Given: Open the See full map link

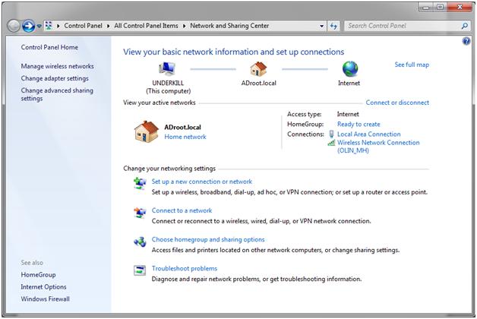Looking at the screenshot, I should [412, 65].
